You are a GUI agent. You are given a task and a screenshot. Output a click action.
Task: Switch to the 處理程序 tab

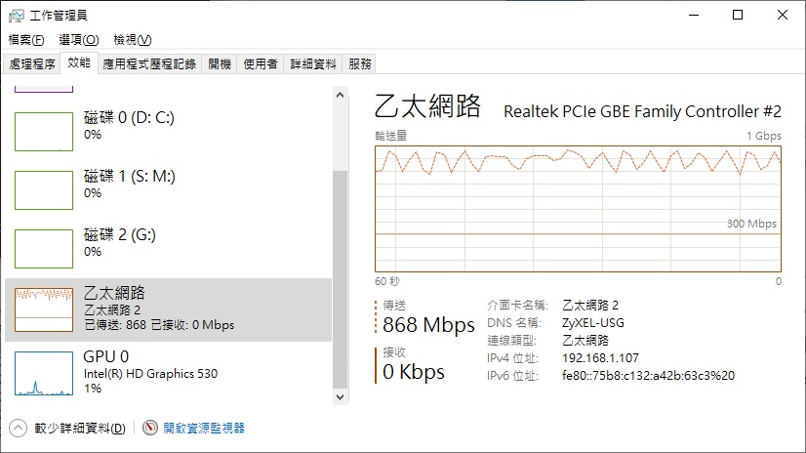click(32, 63)
